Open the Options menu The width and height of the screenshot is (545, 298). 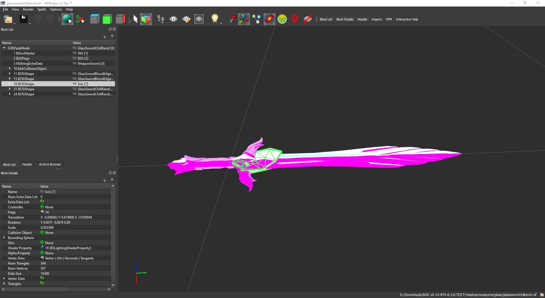tap(56, 9)
